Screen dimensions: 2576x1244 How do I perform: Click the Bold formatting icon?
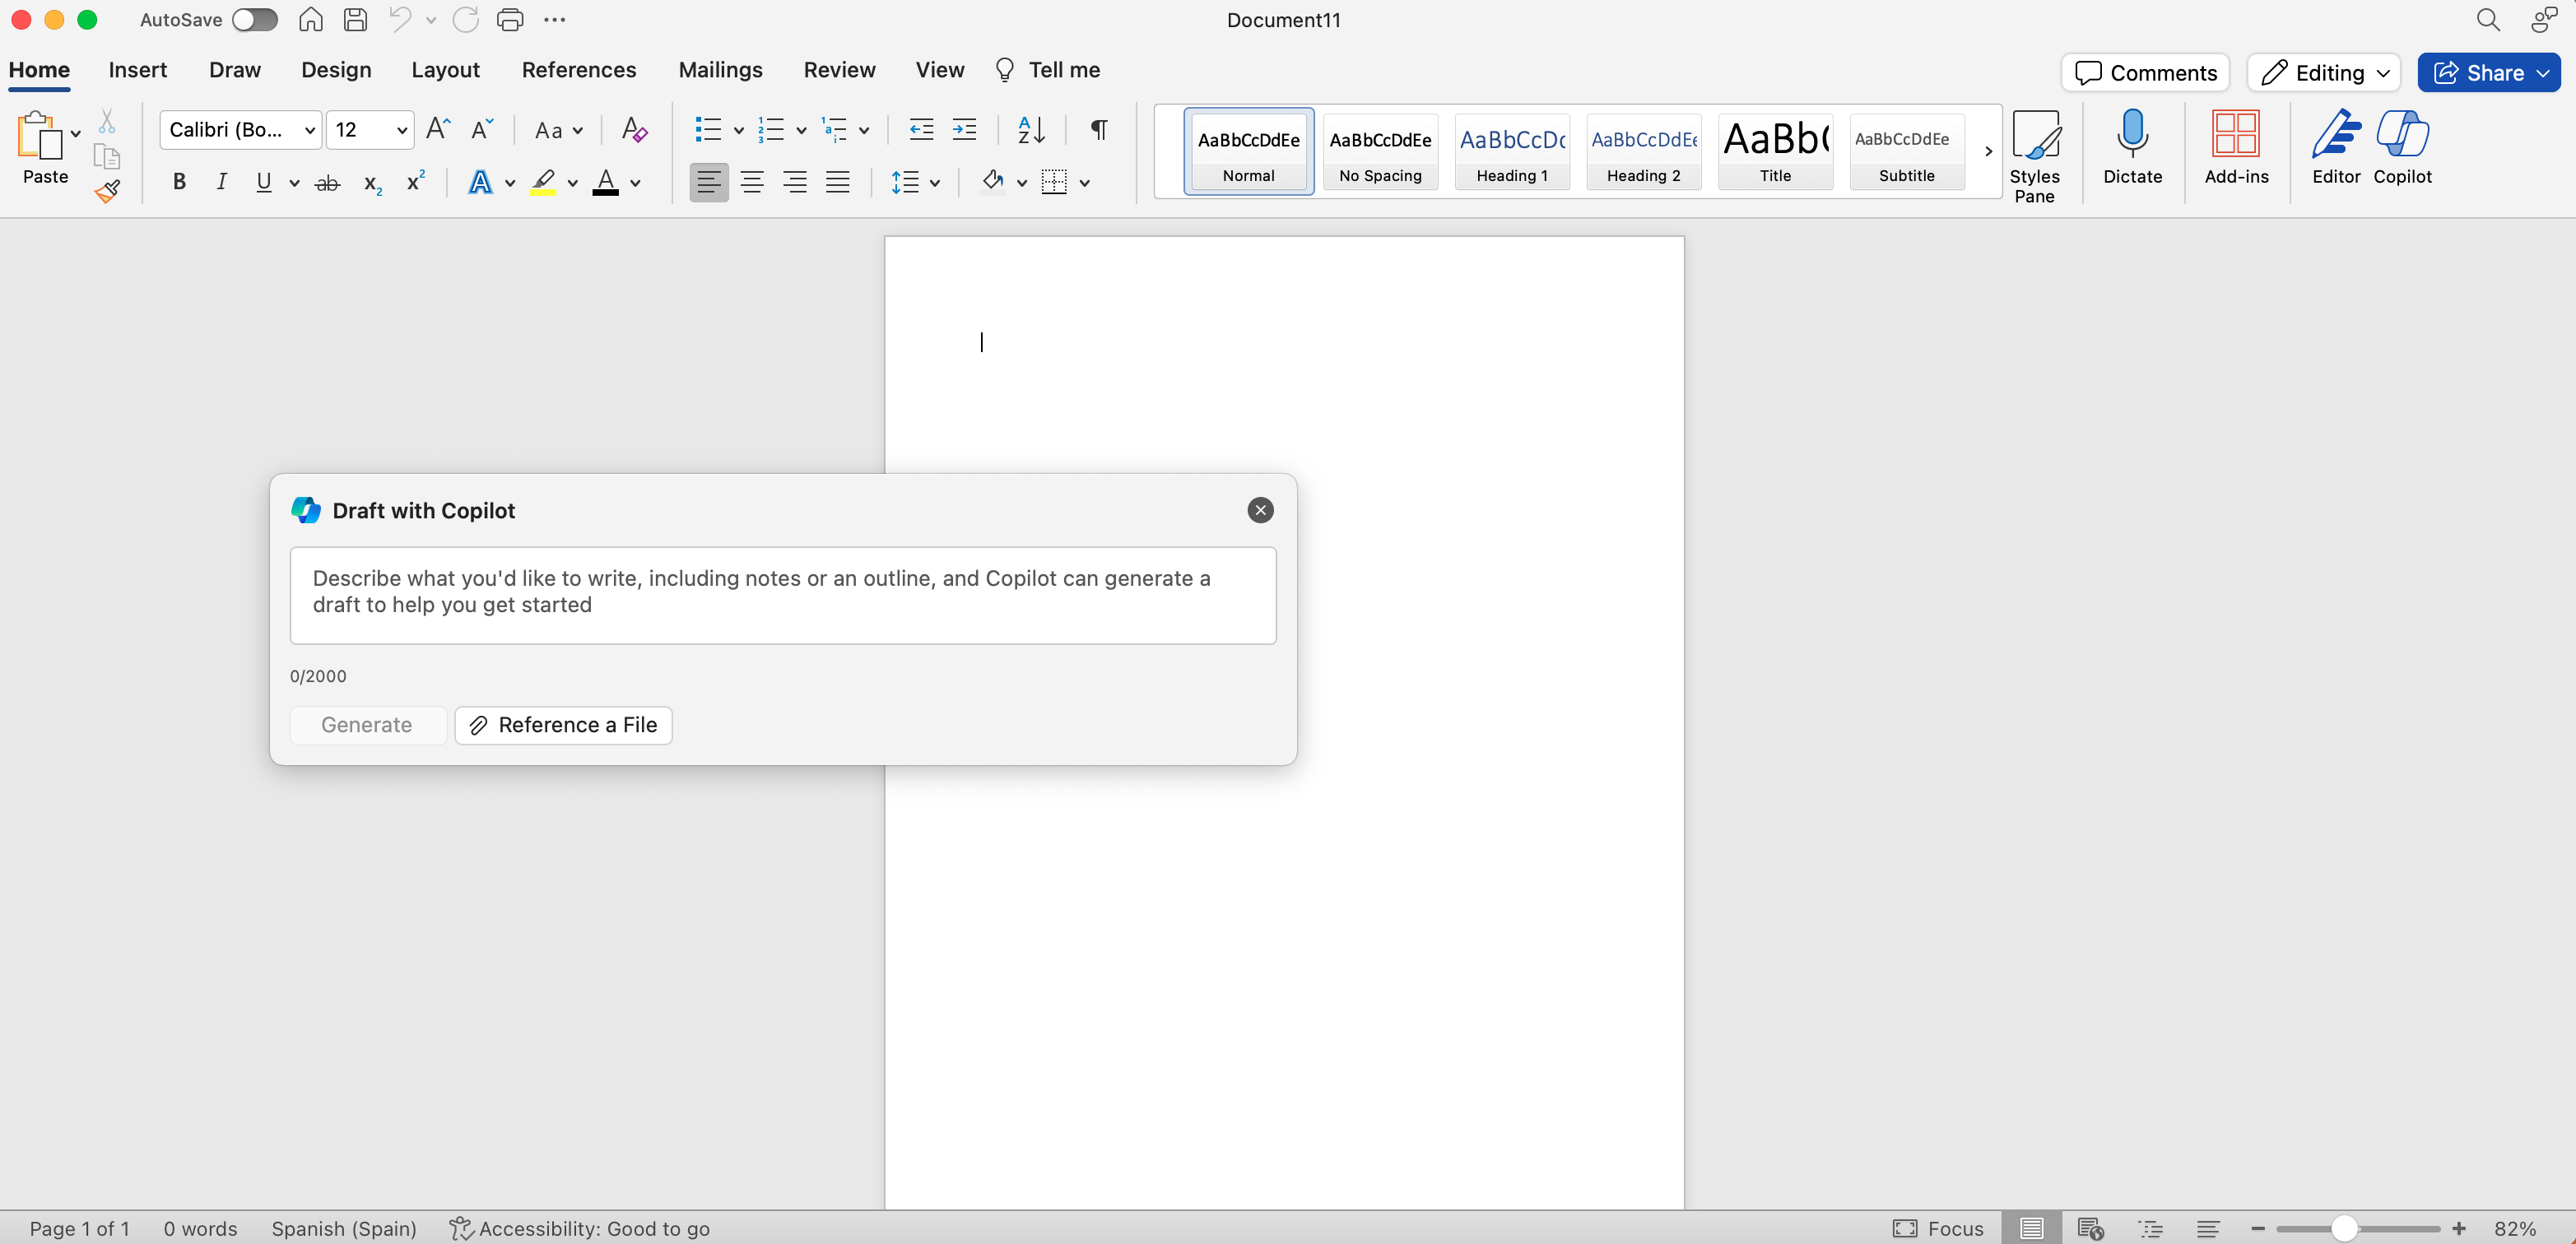pyautogui.click(x=181, y=183)
